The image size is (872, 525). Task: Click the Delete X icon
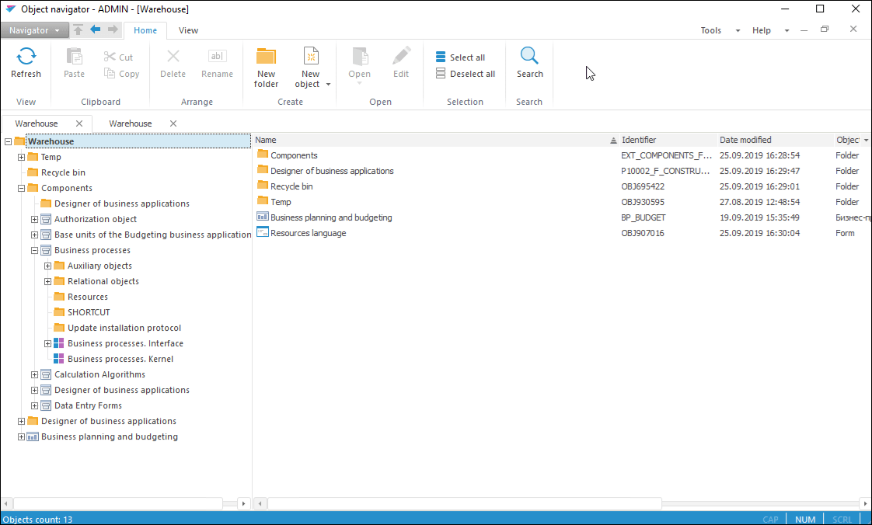click(173, 56)
